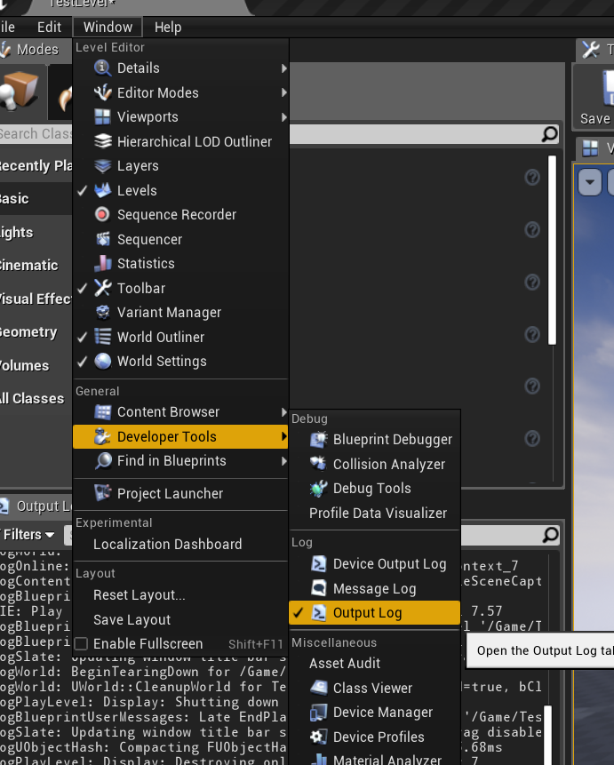Screen dimensions: 614x765
Task: Uncheck the Toolbar panel entry
Action: tap(83, 288)
